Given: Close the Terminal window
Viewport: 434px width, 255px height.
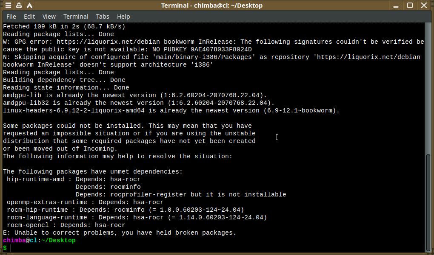Looking at the screenshot, I should coord(424,6).
